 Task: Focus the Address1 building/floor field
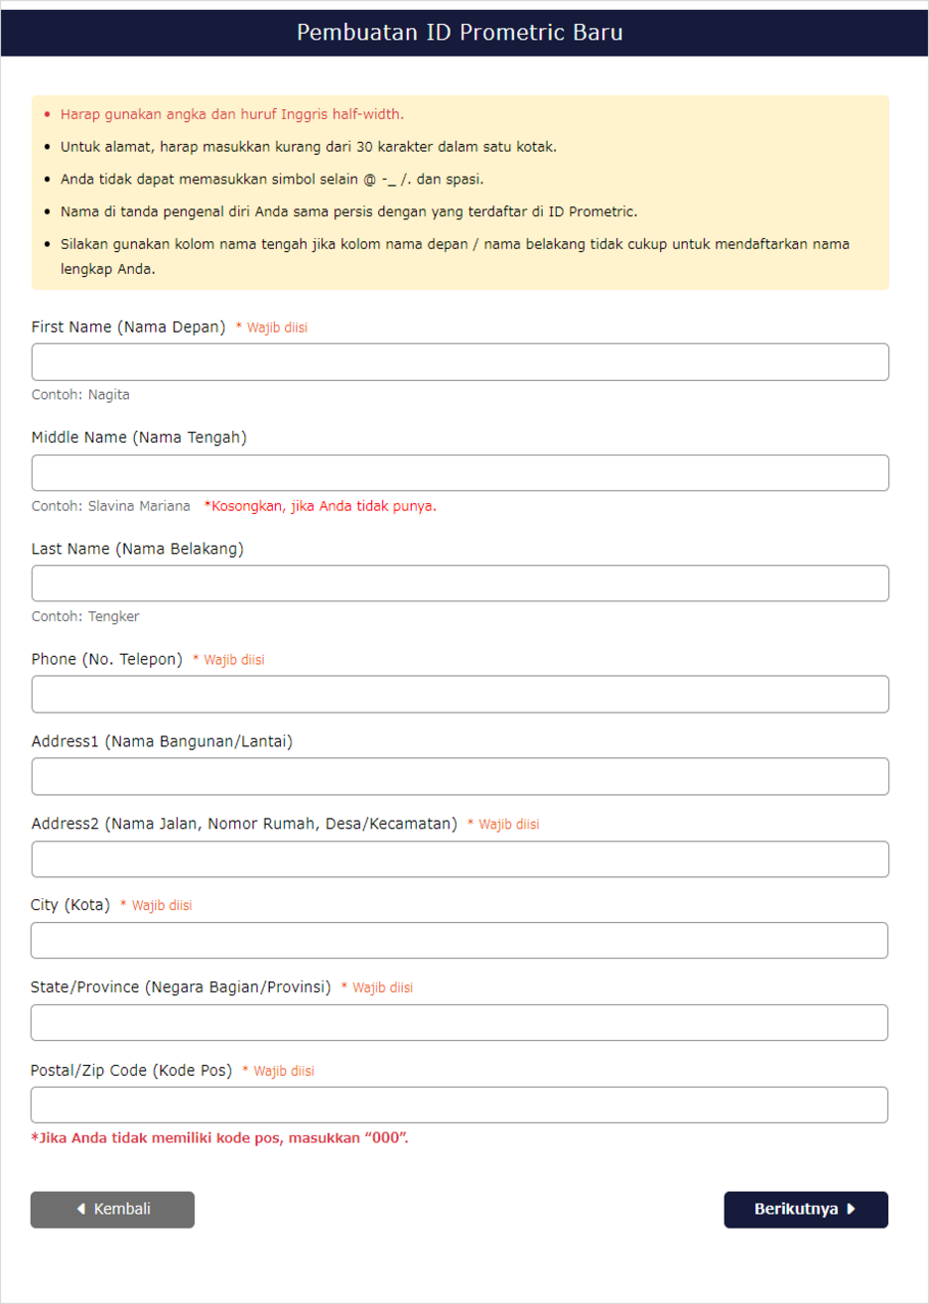click(x=460, y=777)
